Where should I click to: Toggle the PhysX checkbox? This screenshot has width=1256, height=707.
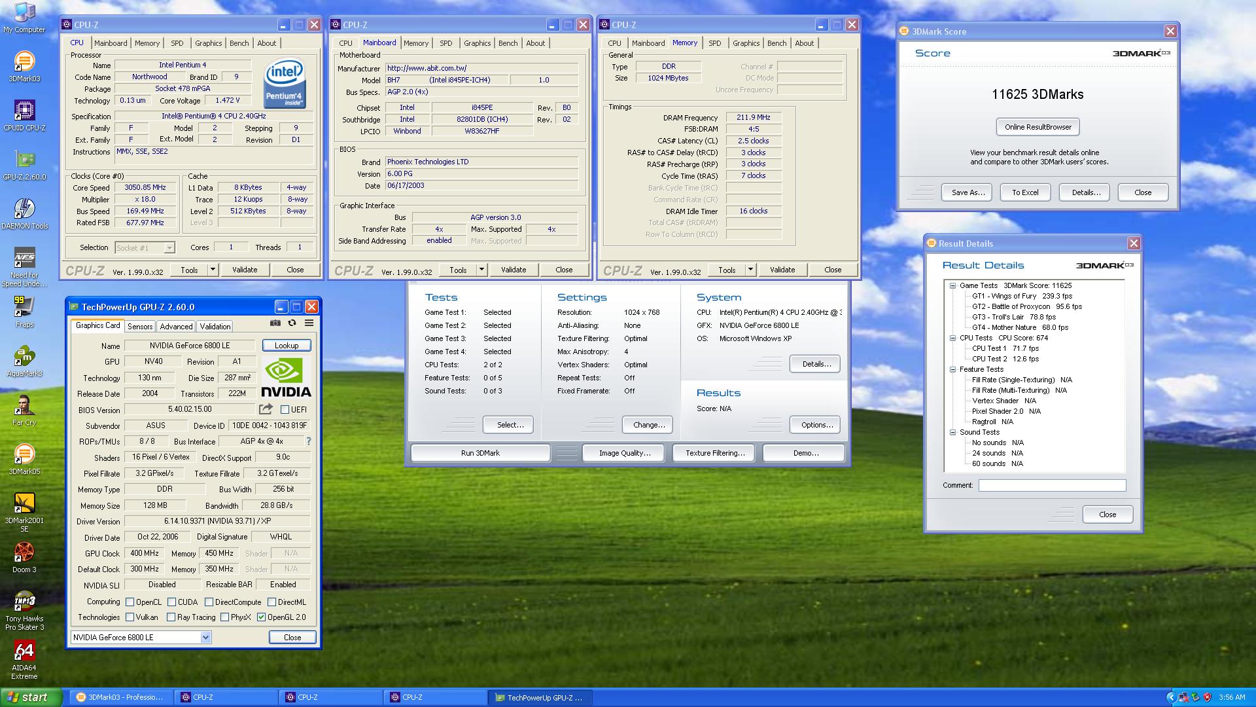tap(224, 617)
